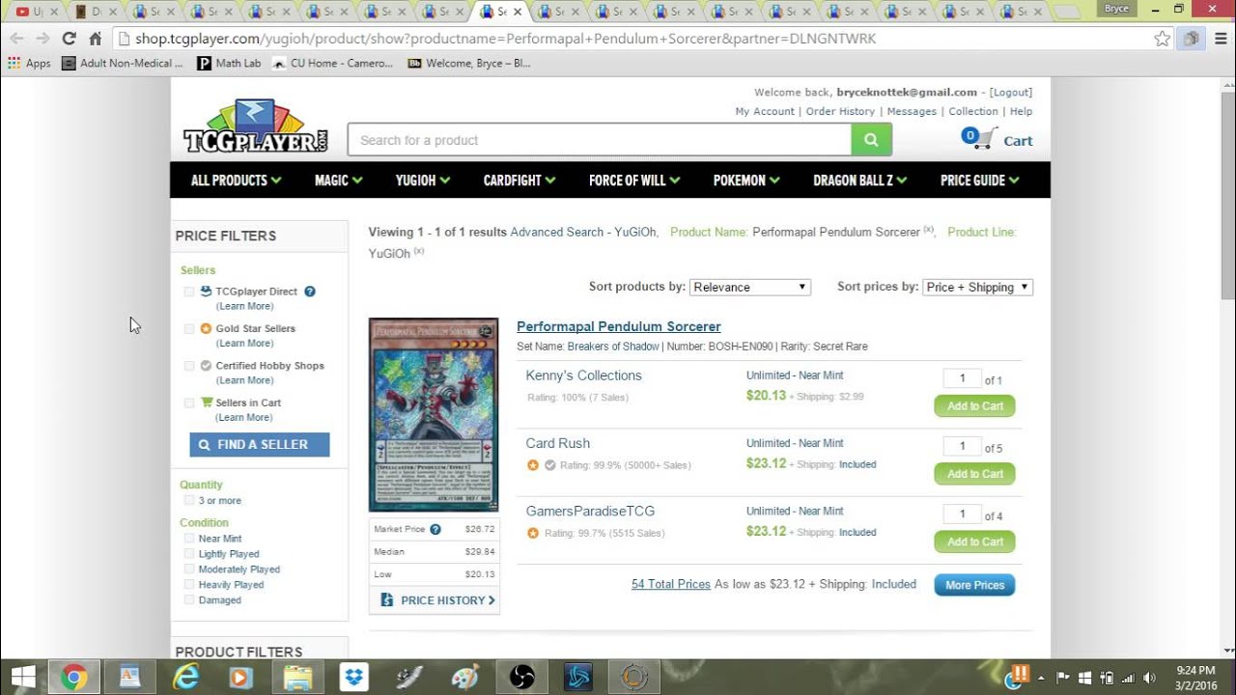Expand the Force of Will menu
The width and height of the screenshot is (1236, 695).
click(634, 181)
